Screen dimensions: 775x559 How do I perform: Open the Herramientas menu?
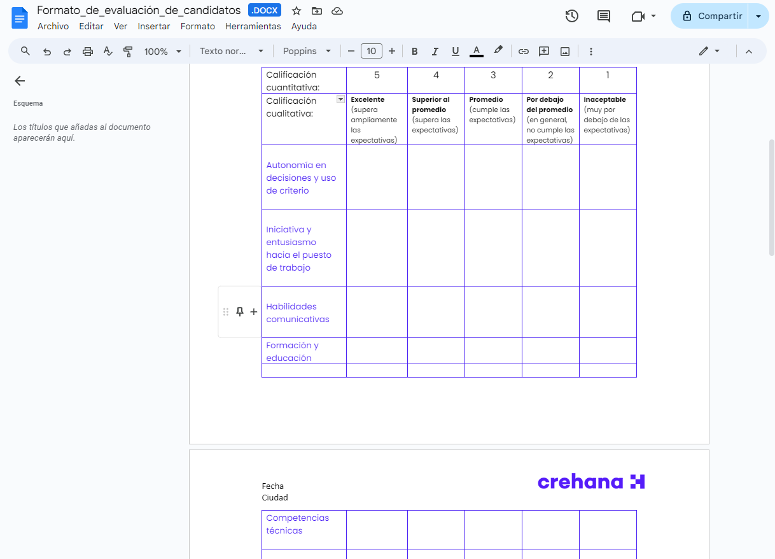253,26
